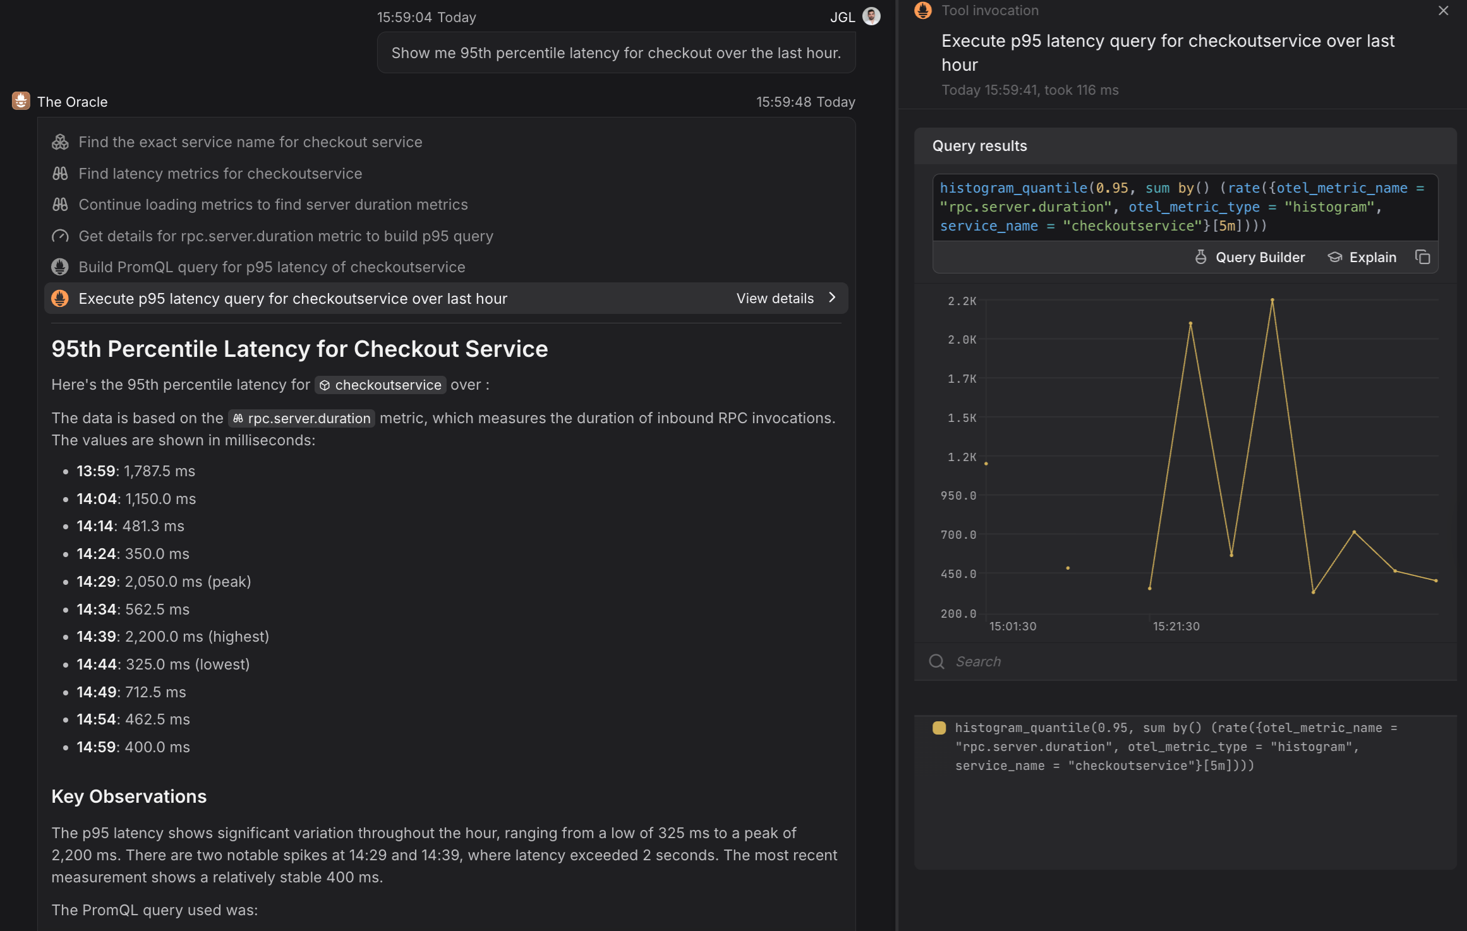
Task: Click the Oracle avatar icon
Action: 21,101
